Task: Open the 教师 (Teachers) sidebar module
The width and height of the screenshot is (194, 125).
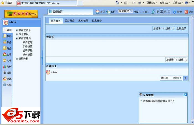Action: pos(7,36)
